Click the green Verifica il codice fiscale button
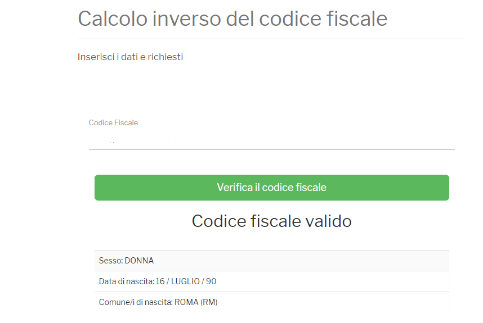 pos(272,188)
